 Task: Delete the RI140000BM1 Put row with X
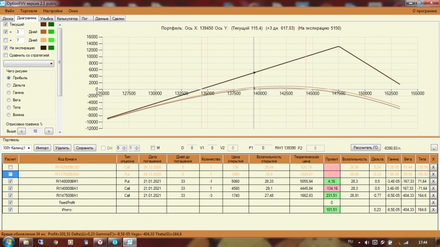[433, 182]
